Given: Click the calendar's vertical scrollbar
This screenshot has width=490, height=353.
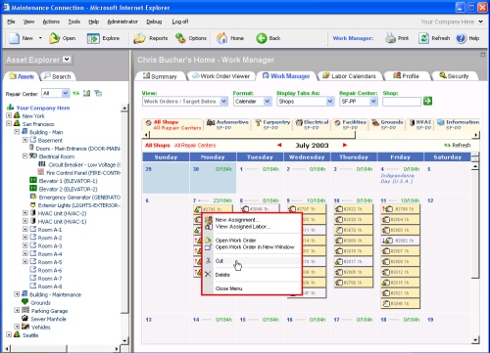Looking at the screenshot, I should pyautogui.click(x=475, y=225).
